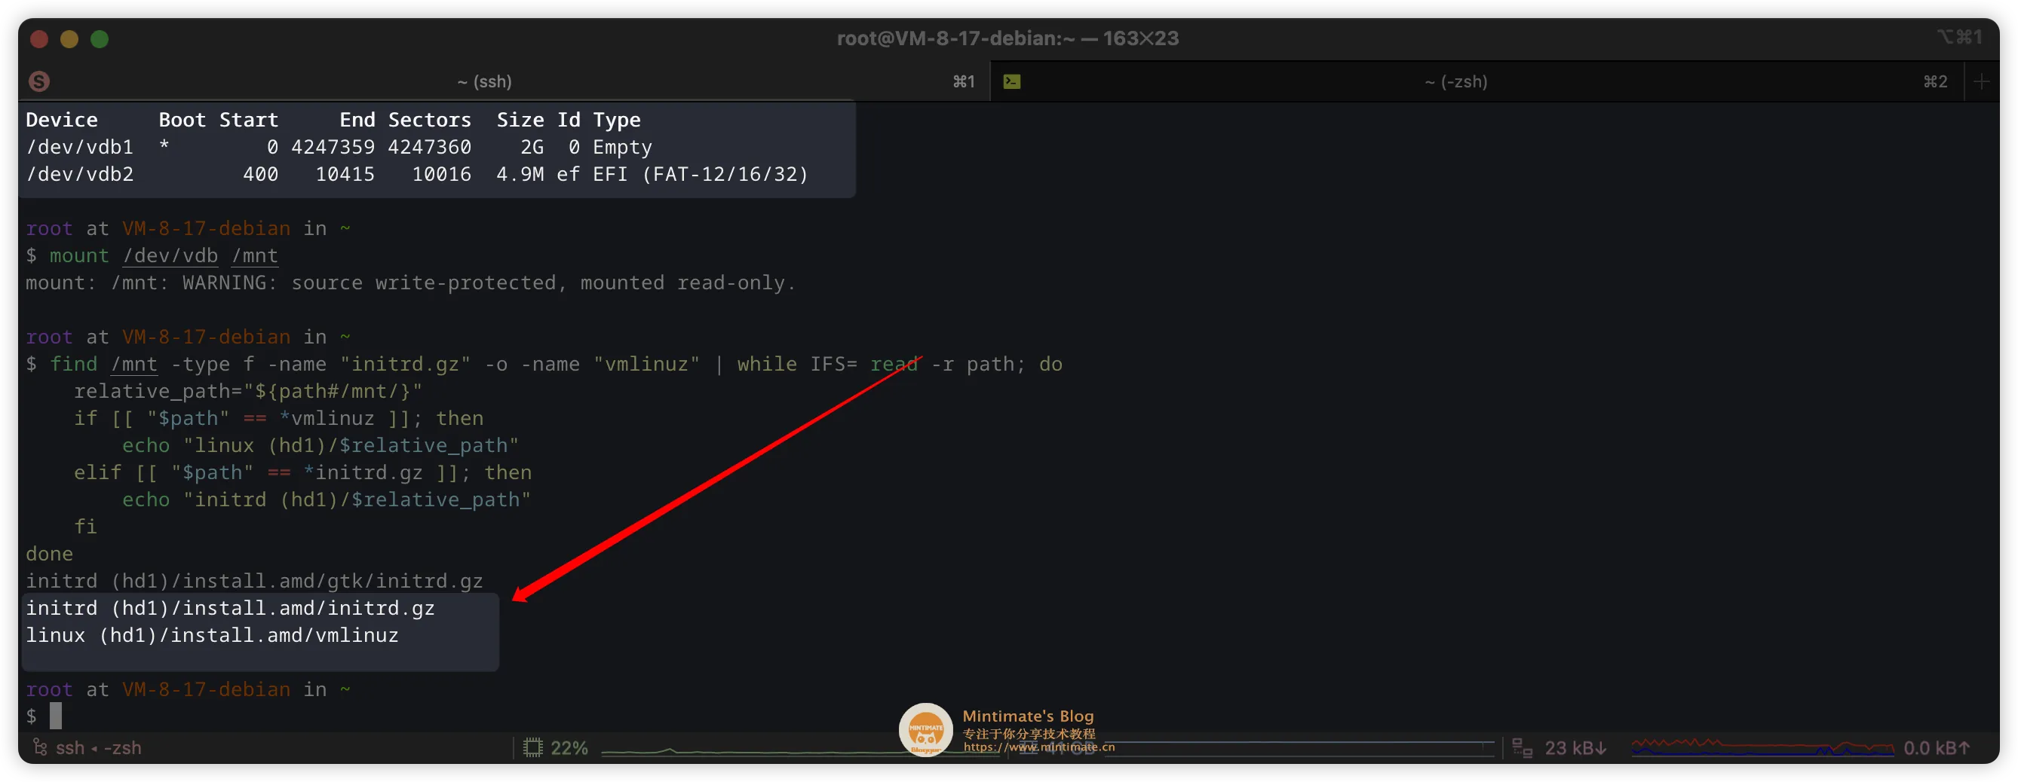The height and width of the screenshot is (782, 2018).
Task: Click the job branch icon beside ssh
Action: [39, 747]
